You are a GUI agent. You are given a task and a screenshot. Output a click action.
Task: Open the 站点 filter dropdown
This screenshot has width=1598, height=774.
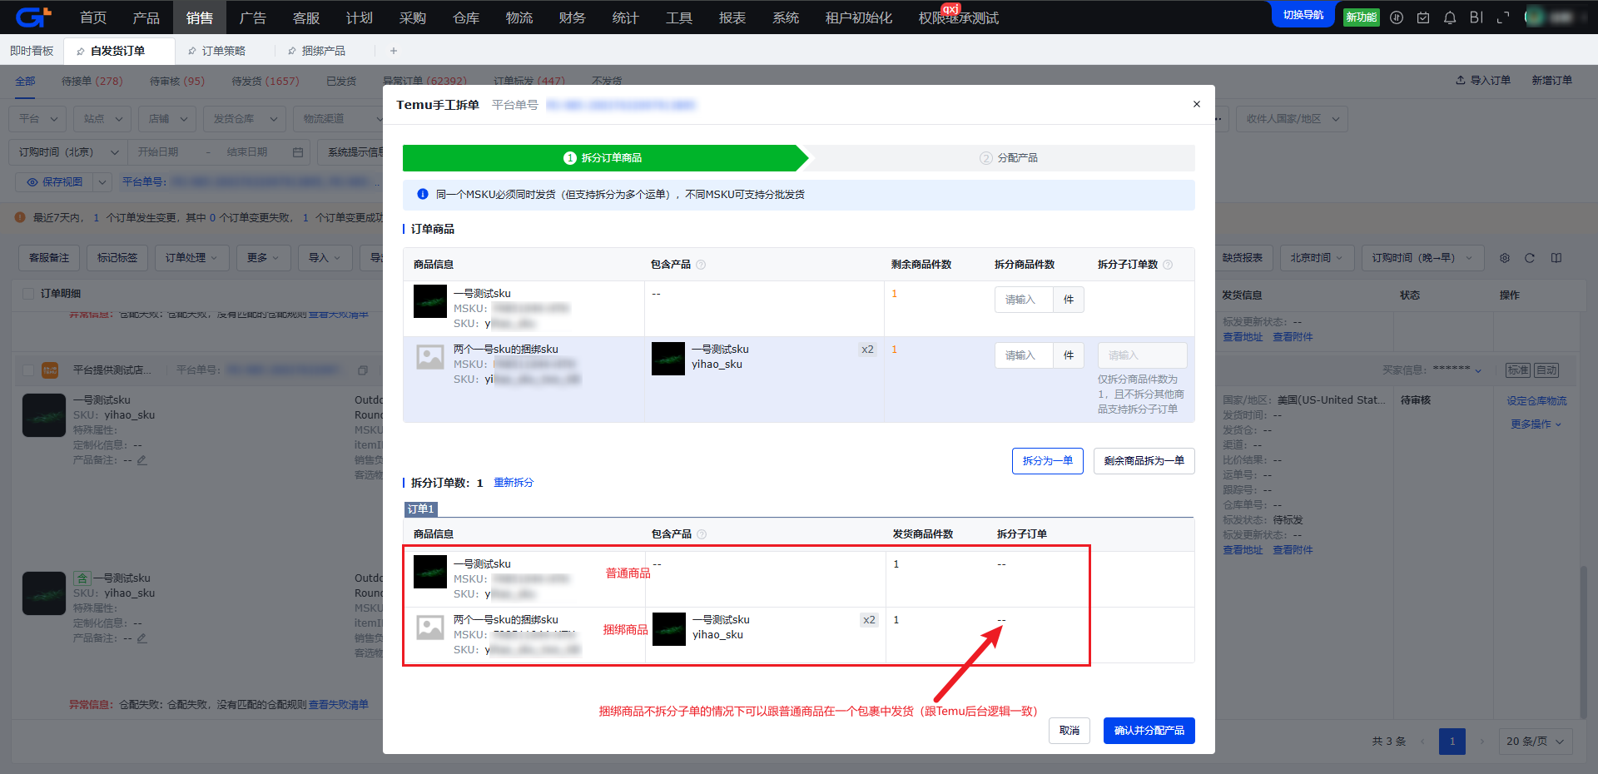103,119
